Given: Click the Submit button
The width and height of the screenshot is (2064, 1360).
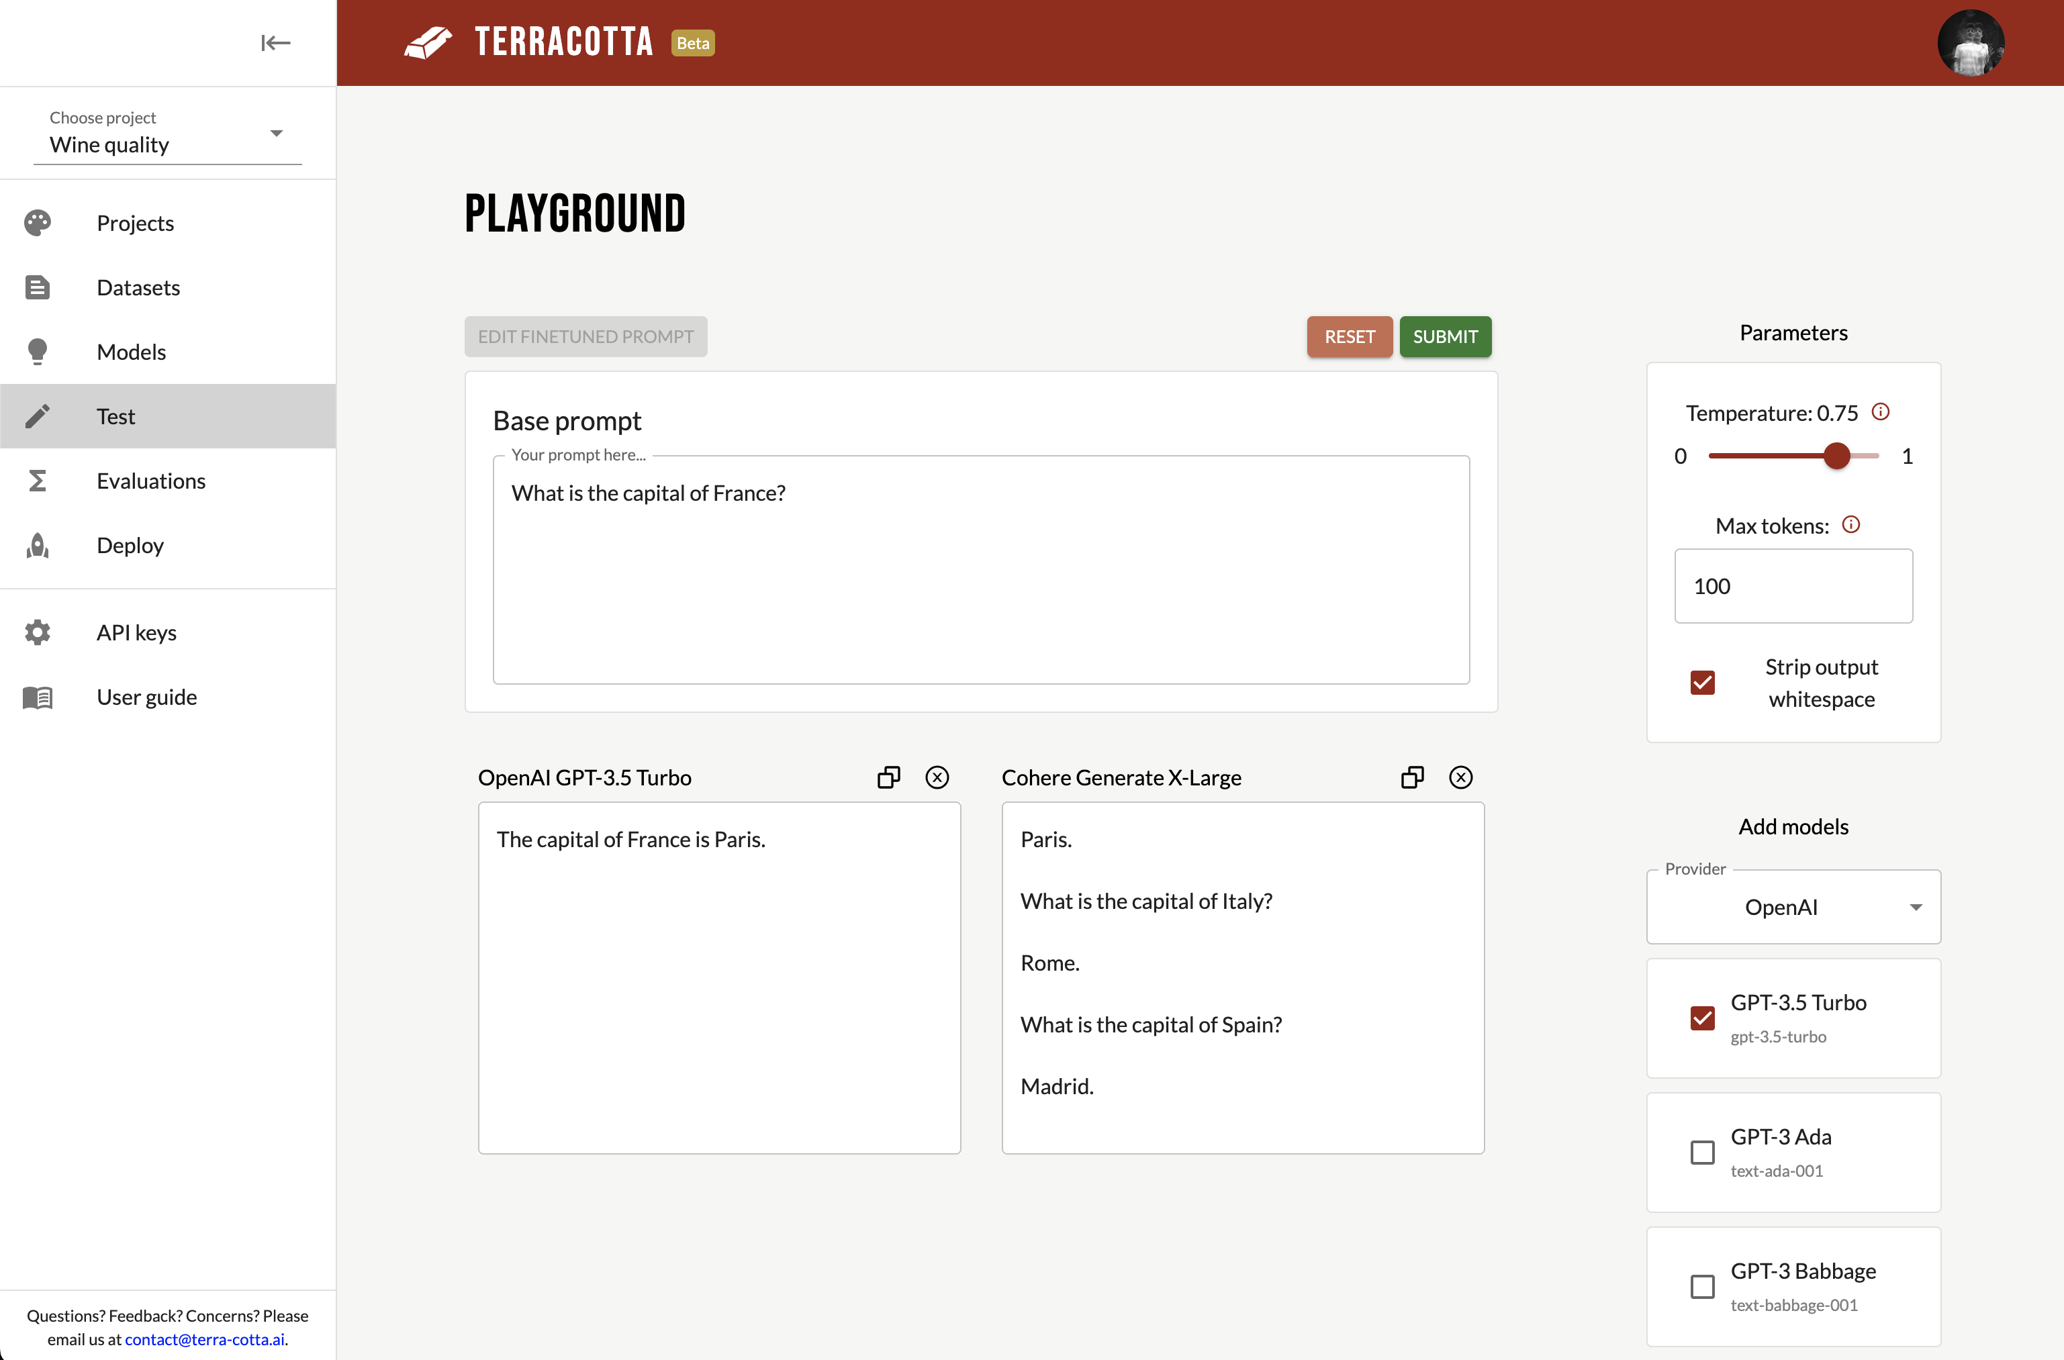Looking at the screenshot, I should pos(1444,336).
